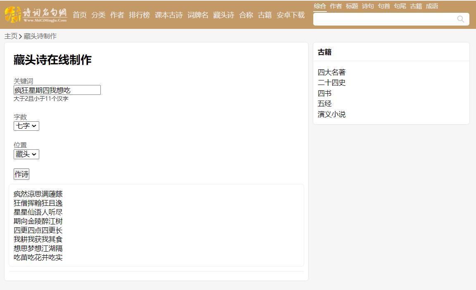Select the 句首 search filter

point(383,6)
